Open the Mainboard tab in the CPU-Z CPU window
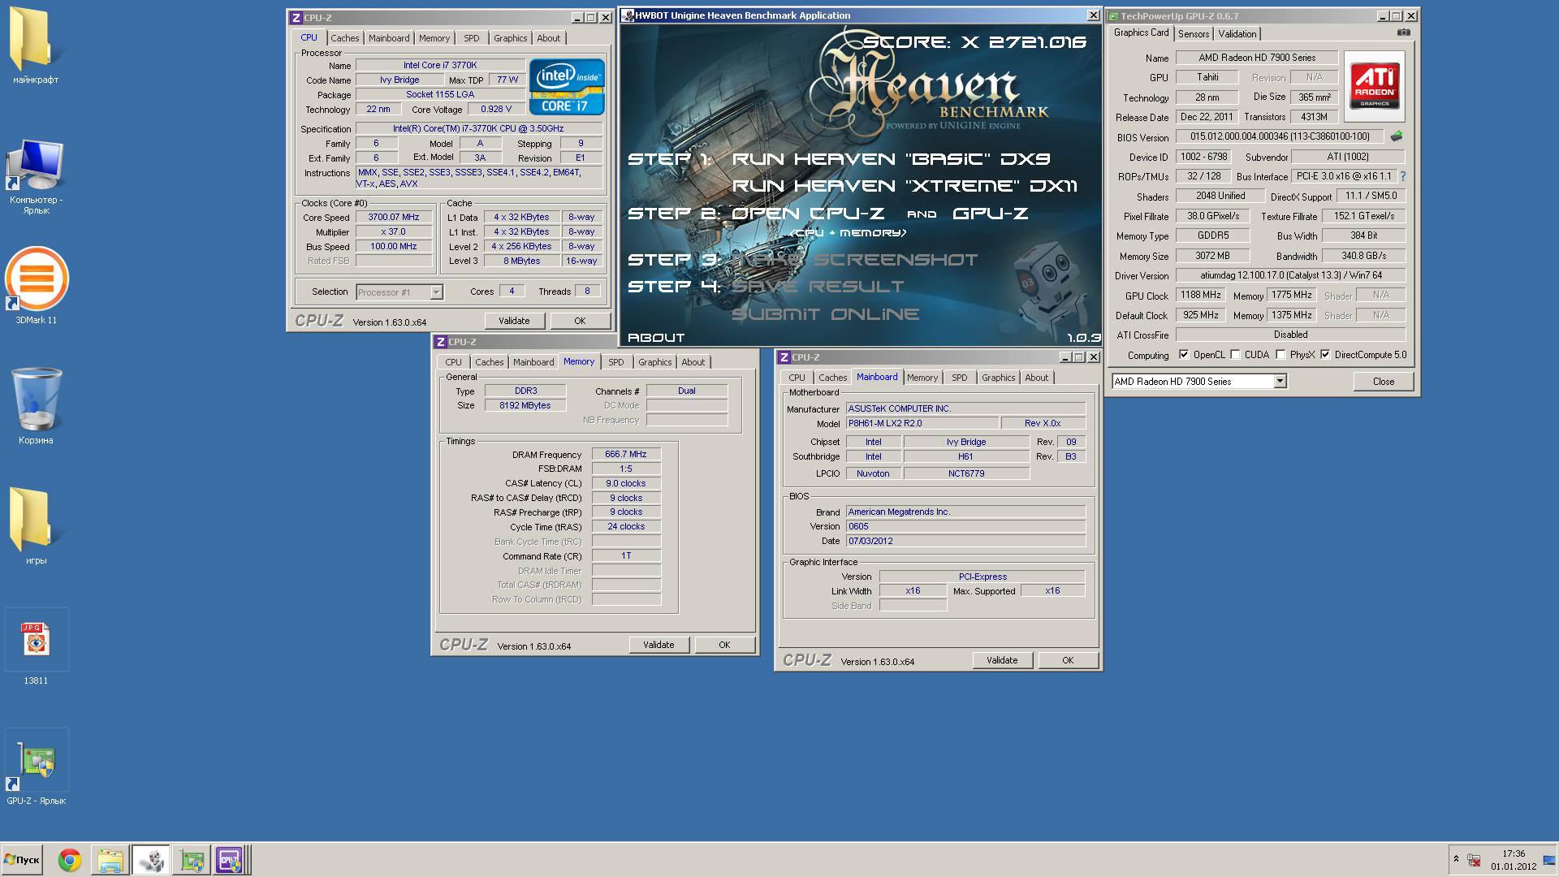The image size is (1559, 877). pos(389,38)
